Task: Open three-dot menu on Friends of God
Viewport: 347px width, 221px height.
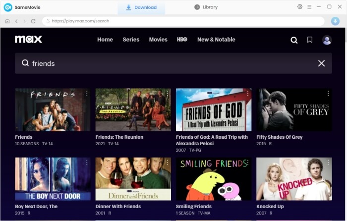Action: (247, 93)
